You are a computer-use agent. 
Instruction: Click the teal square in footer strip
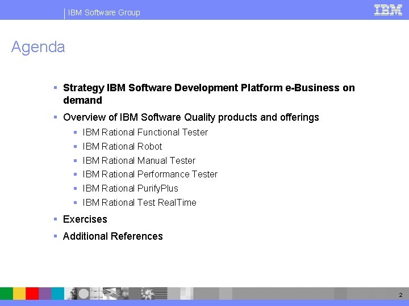click(x=57, y=294)
